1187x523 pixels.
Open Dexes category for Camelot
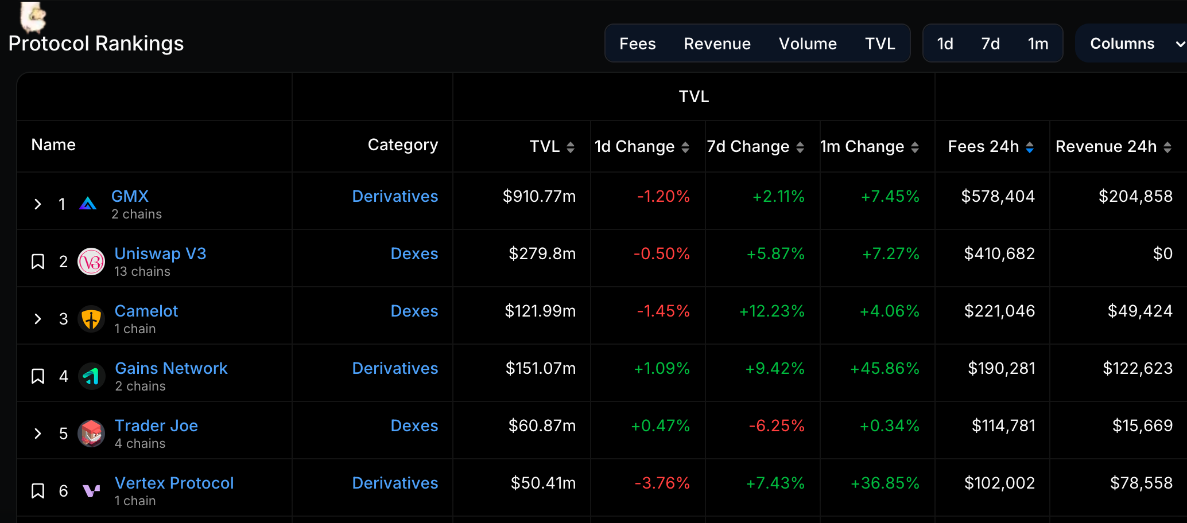[414, 311]
